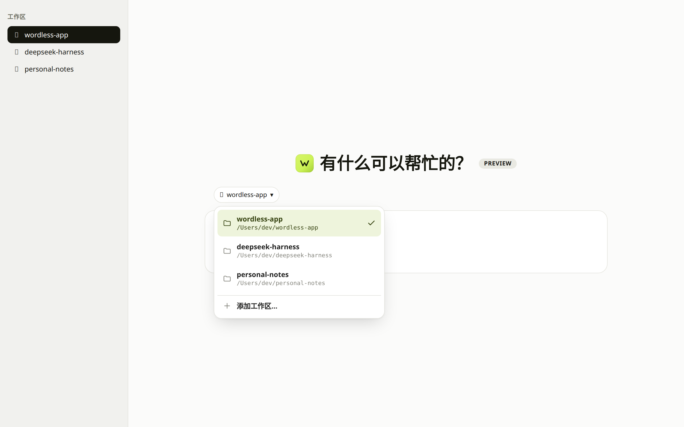684x427 pixels.
Task: Collapse the wordless-app workspace dropdown button
Action: [246, 195]
